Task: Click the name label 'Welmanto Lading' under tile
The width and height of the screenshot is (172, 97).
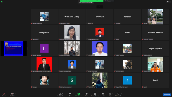Action: coord(65,23)
